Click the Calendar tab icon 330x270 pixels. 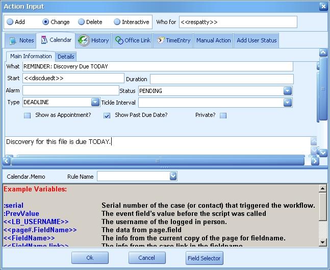click(x=44, y=40)
